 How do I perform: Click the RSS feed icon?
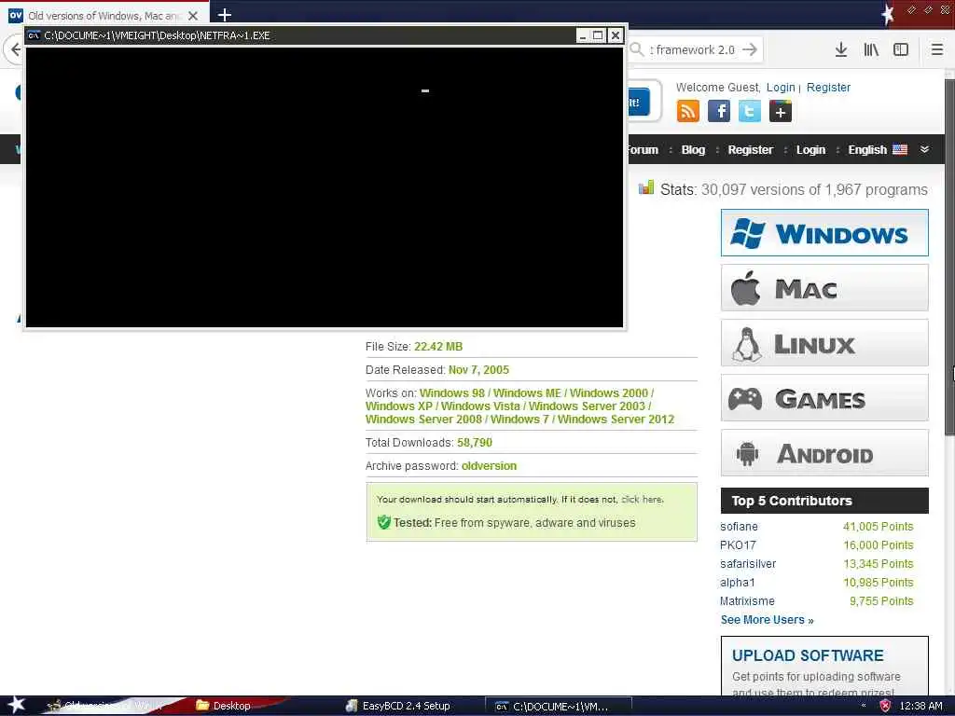click(x=687, y=112)
